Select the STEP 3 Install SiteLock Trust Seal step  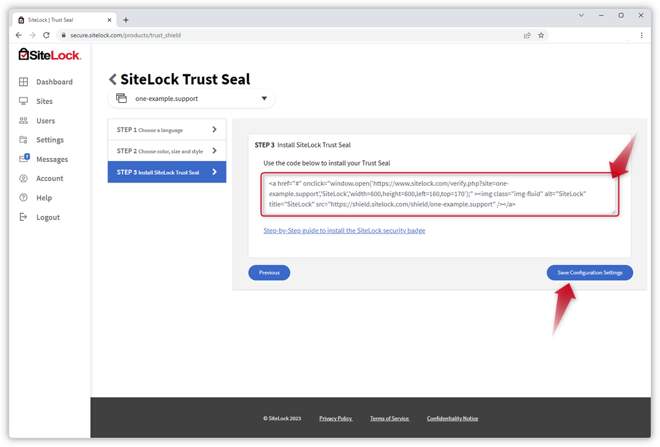point(167,172)
